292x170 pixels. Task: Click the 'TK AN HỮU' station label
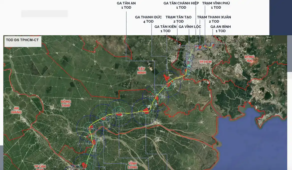click(90, 129)
